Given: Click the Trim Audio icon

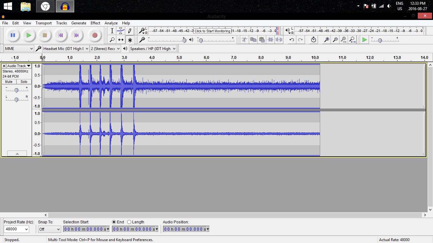Looking at the screenshot, I should click(x=270, y=40).
